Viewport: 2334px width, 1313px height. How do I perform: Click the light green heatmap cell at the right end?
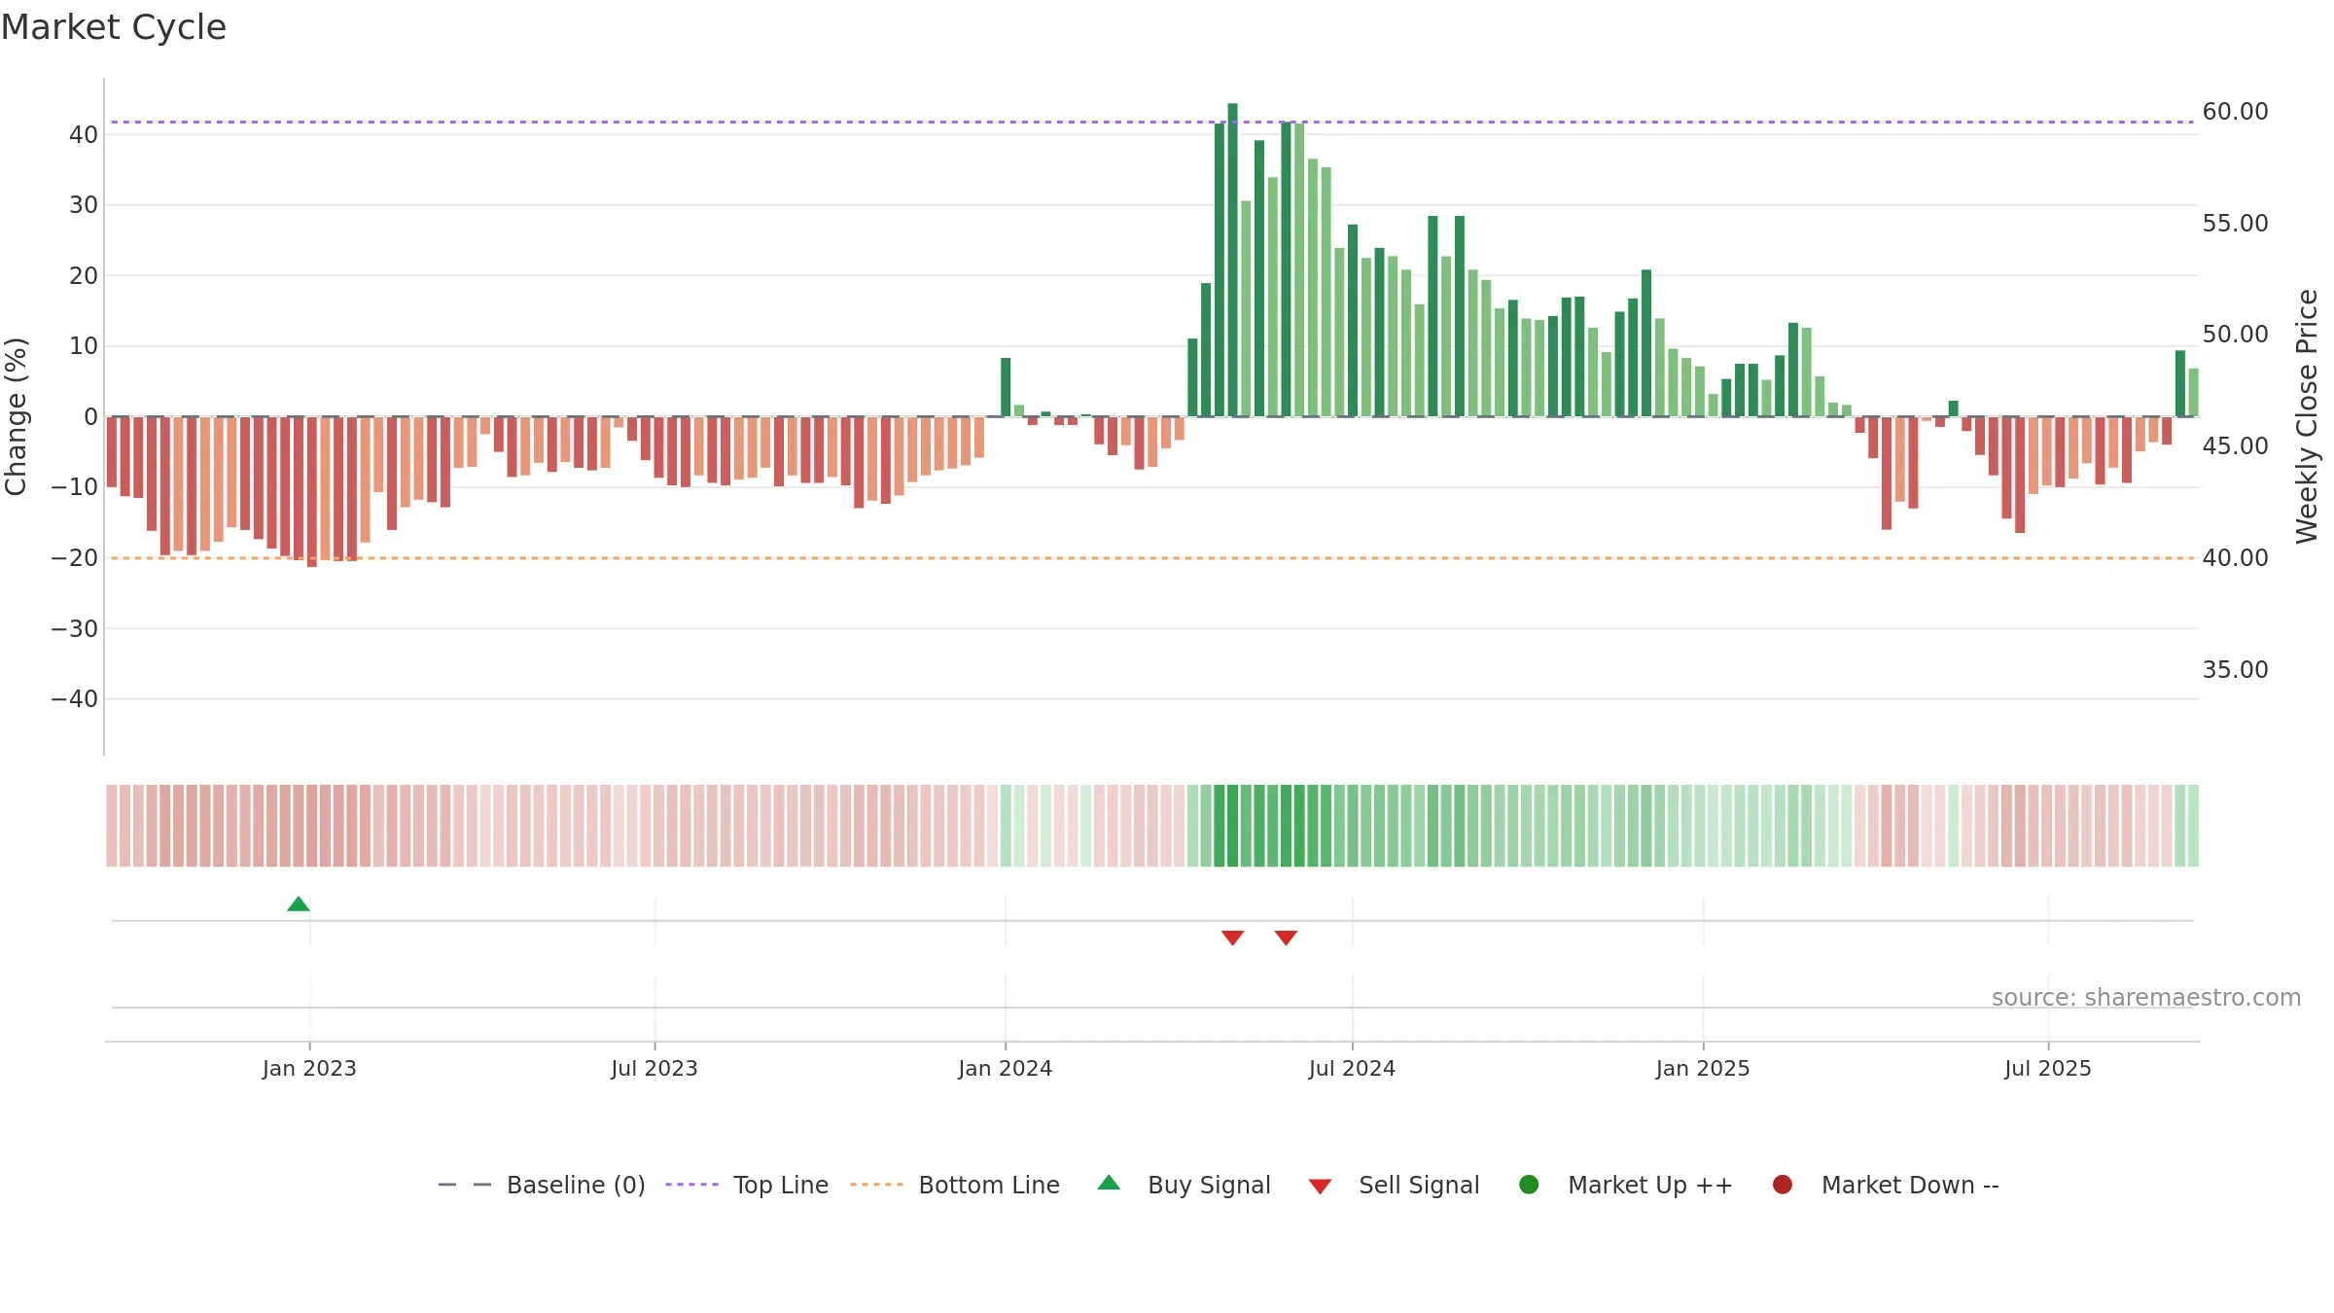[2193, 826]
